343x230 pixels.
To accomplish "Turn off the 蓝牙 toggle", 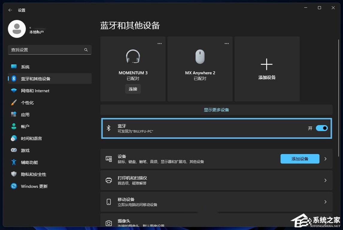I will pyautogui.click(x=322, y=128).
